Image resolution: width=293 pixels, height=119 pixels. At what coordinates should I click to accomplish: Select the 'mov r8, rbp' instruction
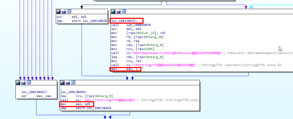[125, 41]
